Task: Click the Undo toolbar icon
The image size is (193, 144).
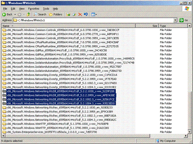Action: pyautogui.click(x=86, y=14)
